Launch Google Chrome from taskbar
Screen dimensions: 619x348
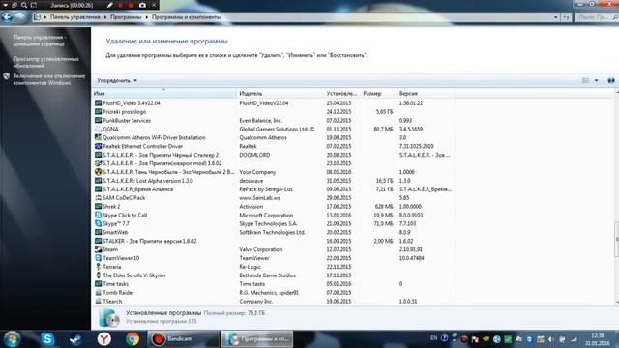(133, 339)
